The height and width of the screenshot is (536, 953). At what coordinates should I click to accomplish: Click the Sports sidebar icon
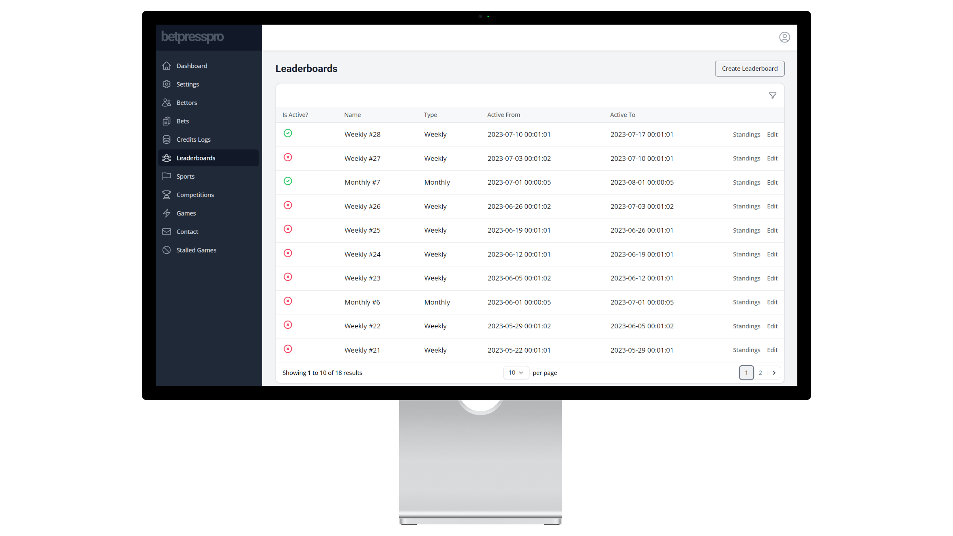click(167, 176)
